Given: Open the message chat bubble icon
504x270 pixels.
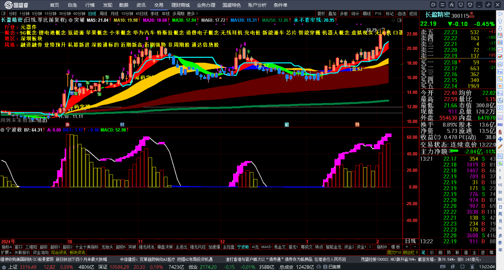Looking at the screenshot, I should [x=433, y=5].
